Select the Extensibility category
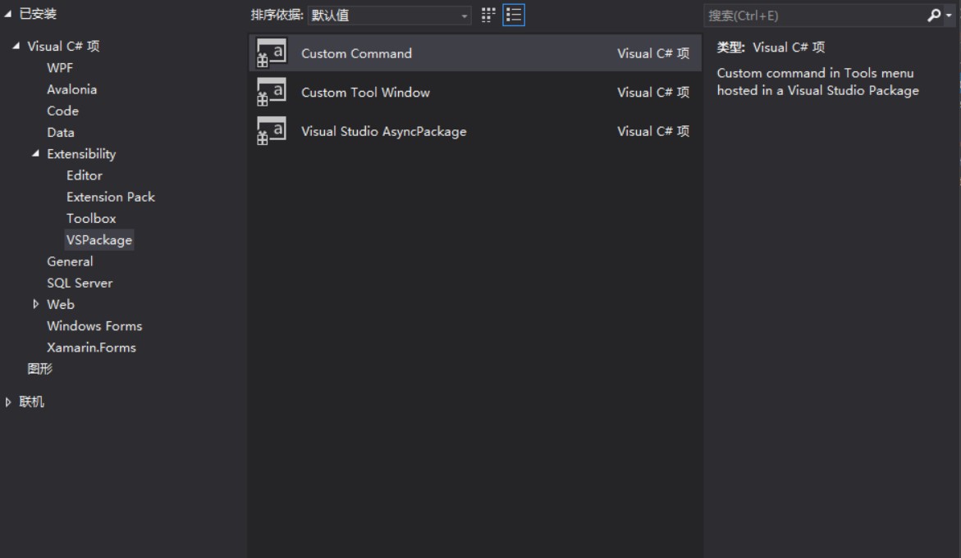 pos(81,154)
